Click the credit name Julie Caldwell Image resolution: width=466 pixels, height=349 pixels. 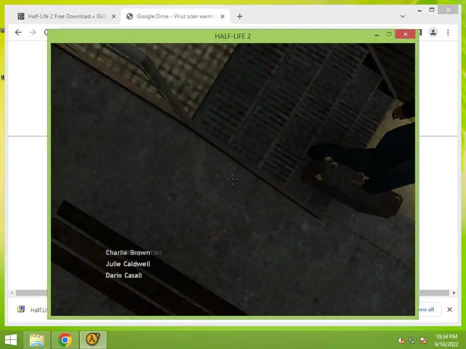point(128,264)
